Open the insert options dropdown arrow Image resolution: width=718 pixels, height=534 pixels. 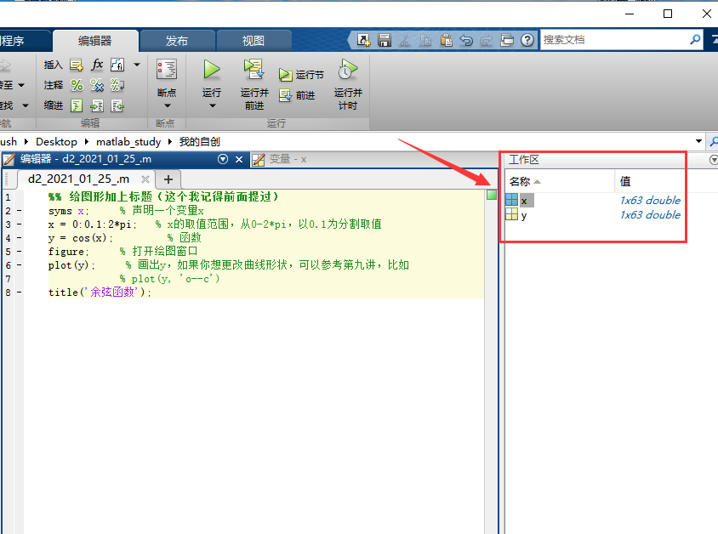pos(137,65)
